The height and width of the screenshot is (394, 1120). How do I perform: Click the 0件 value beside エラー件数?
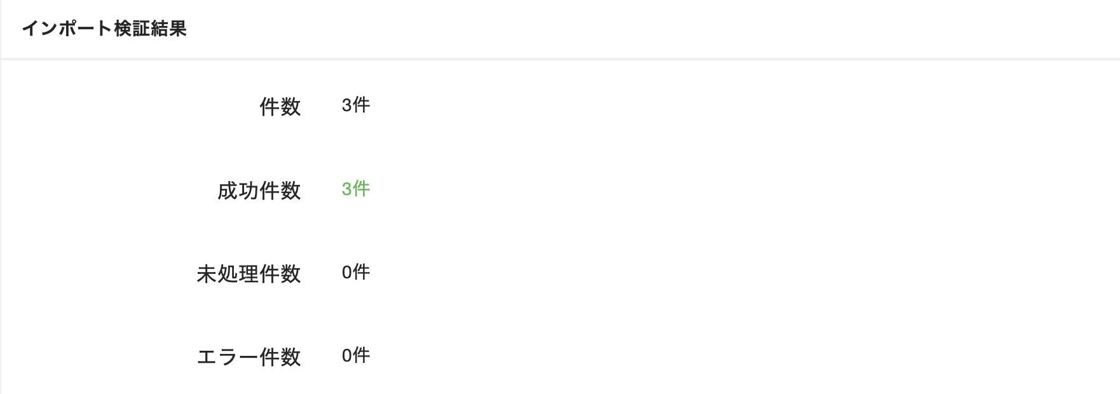pos(355,355)
